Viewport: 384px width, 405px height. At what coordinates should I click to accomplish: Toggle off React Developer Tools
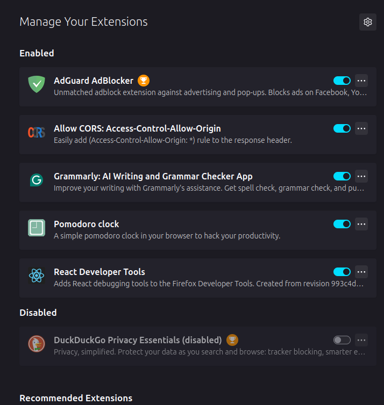tap(342, 272)
